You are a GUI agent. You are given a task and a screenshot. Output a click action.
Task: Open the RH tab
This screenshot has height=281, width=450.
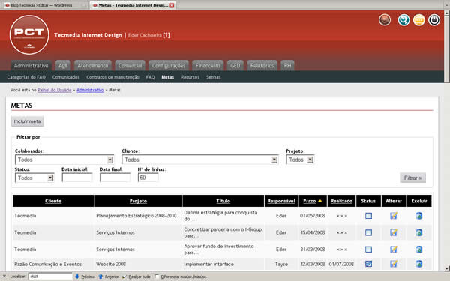287,66
